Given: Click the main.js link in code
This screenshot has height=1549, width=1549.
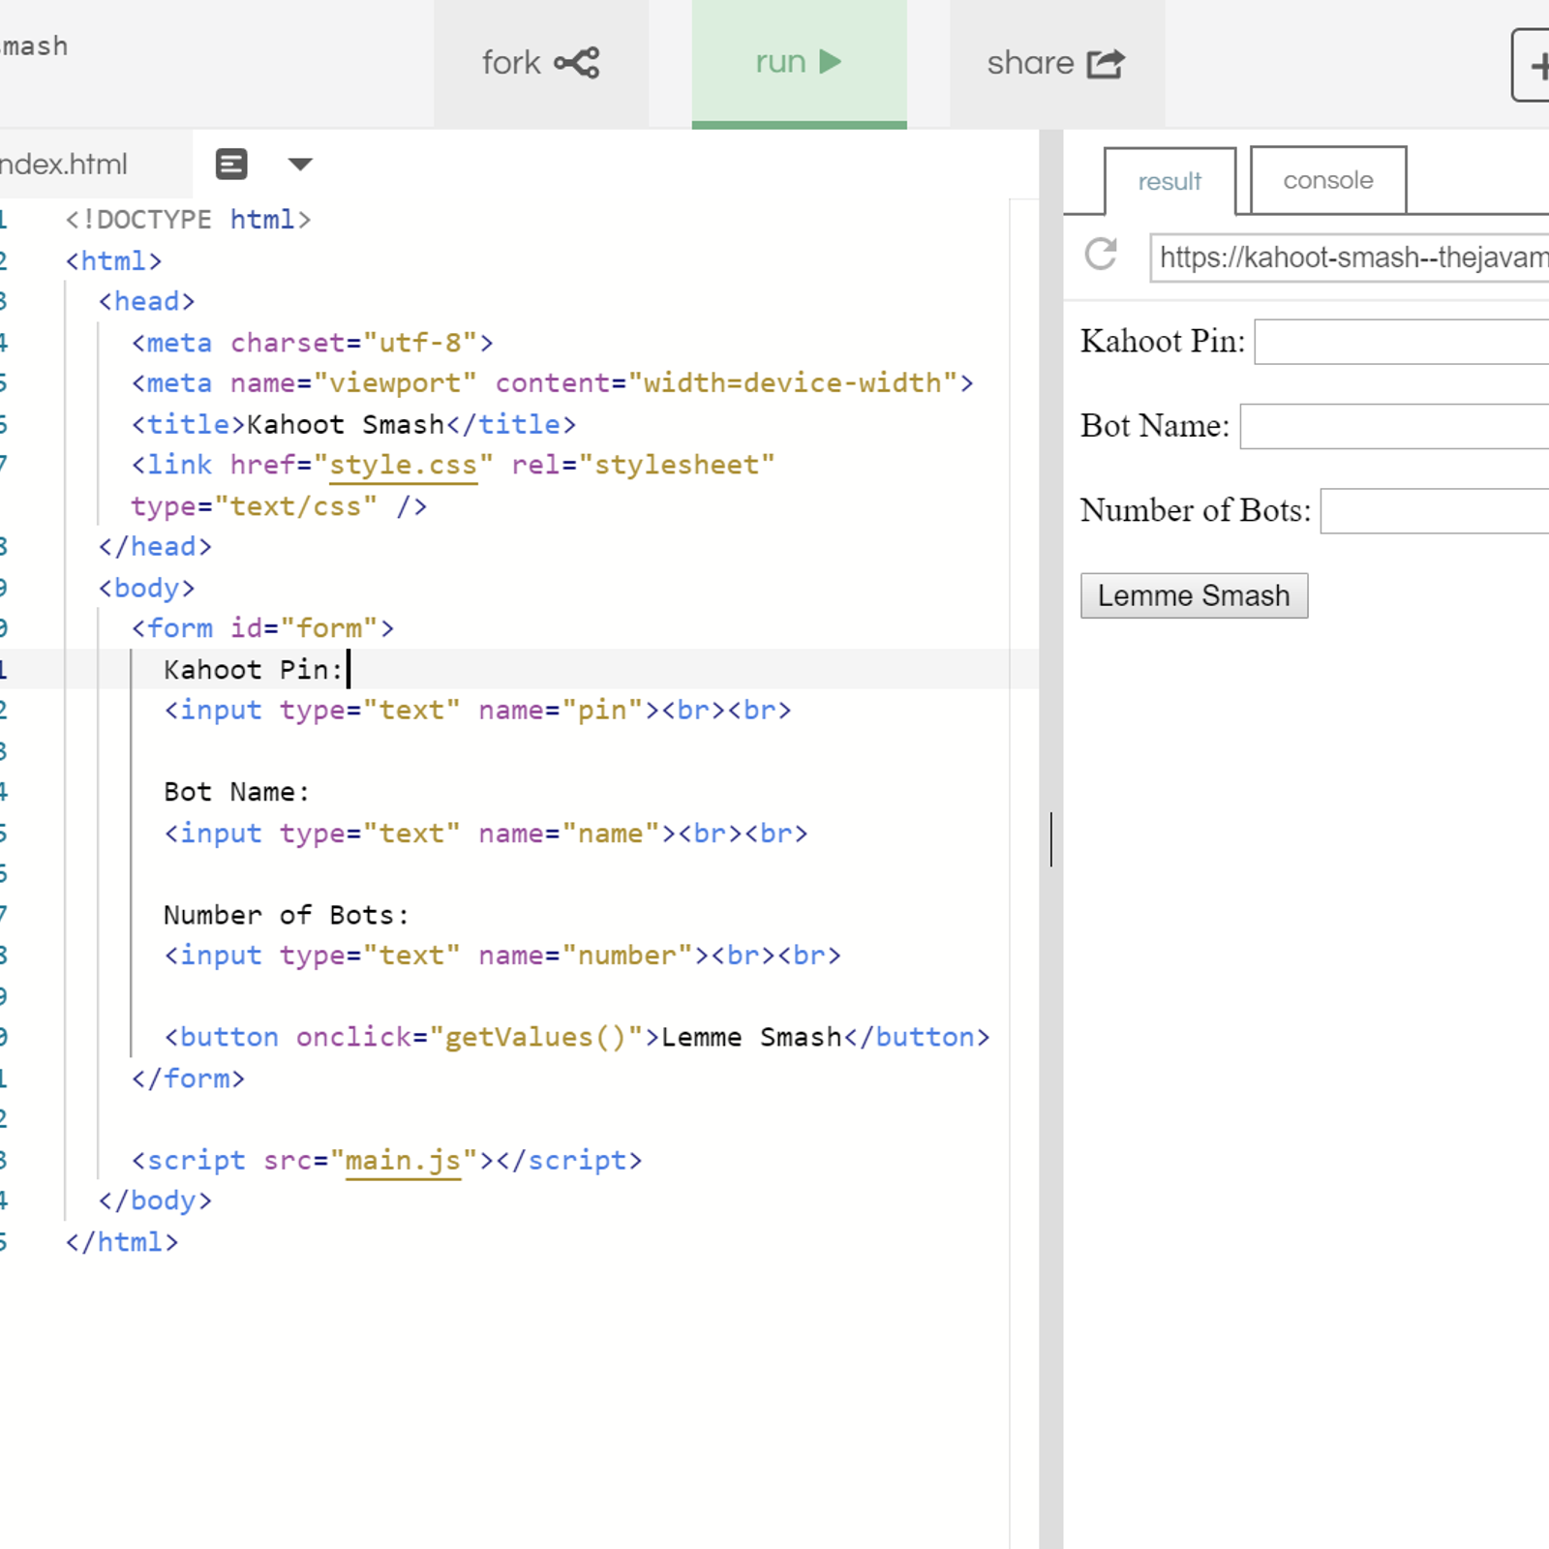Looking at the screenshot, I should coord(403,1160).
